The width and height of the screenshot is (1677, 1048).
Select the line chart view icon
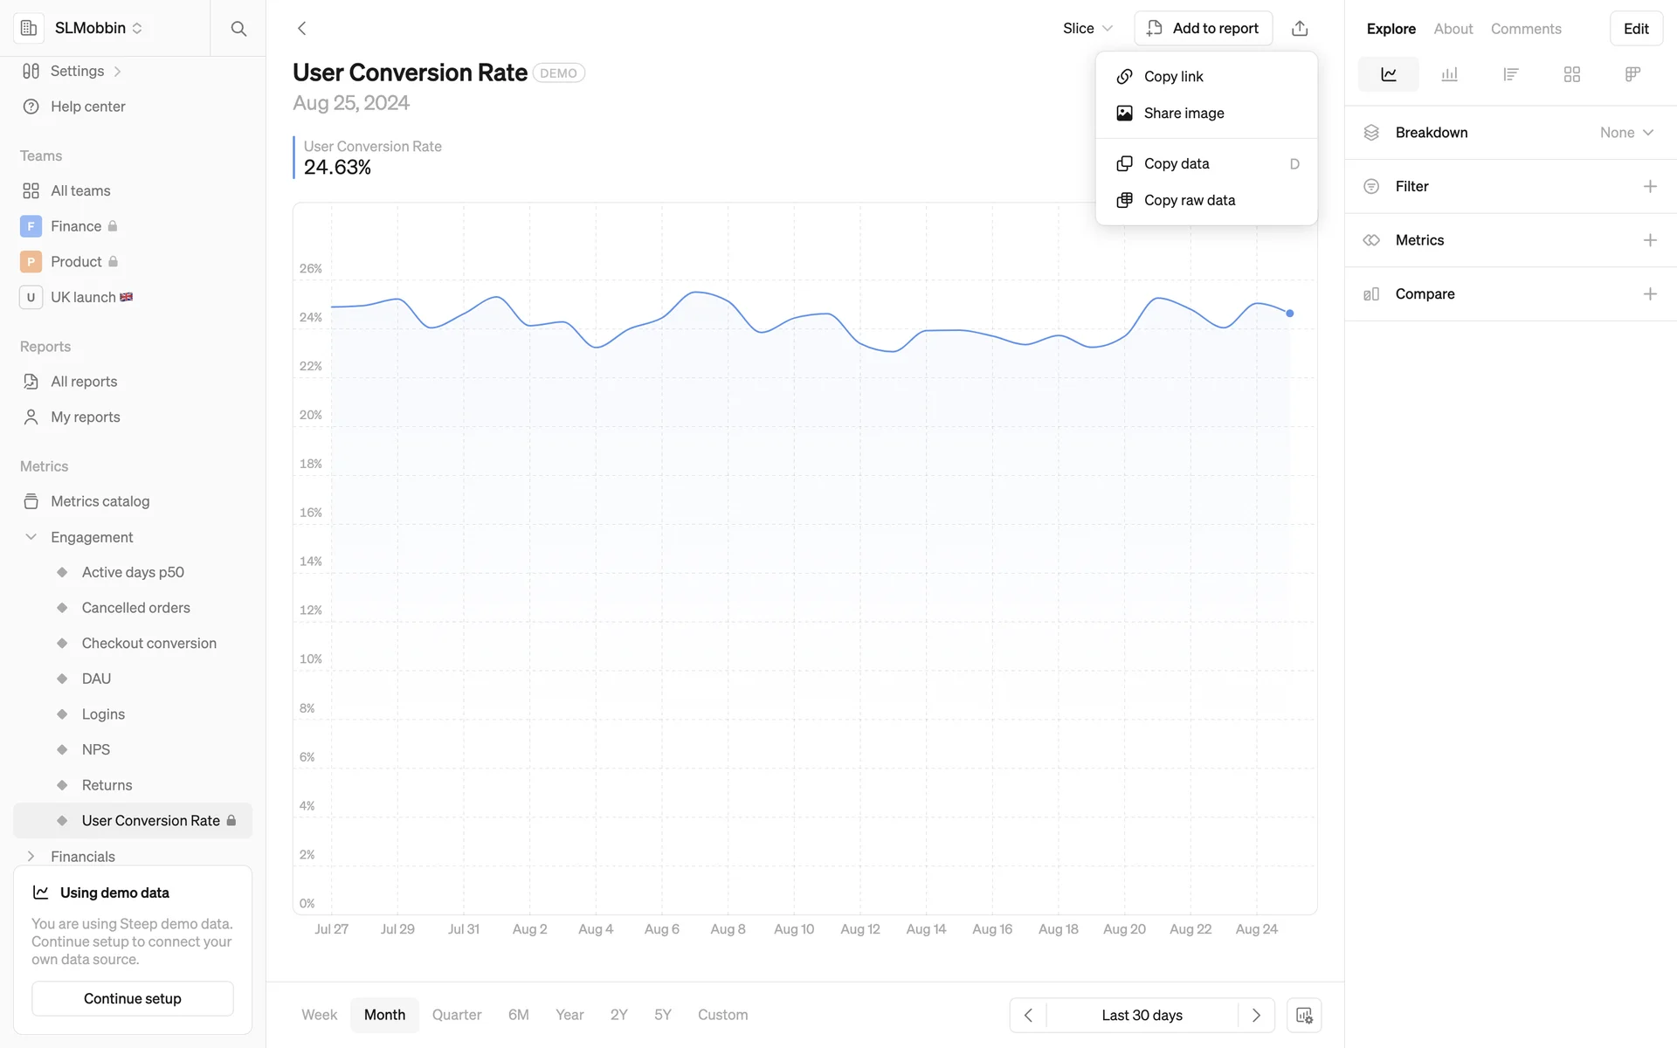point(1388,74)
